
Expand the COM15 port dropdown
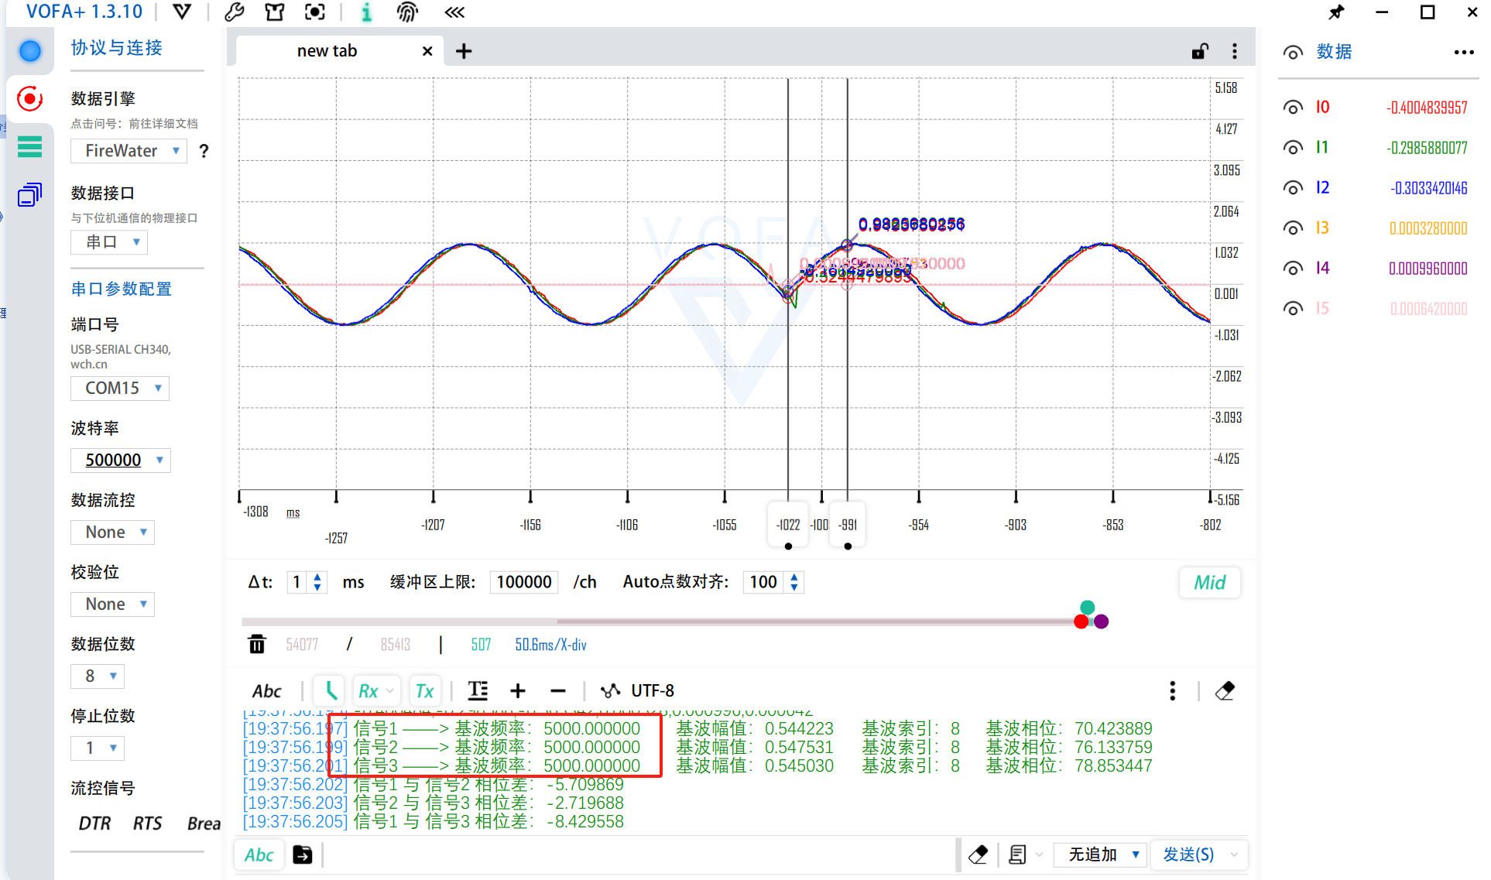120,388
